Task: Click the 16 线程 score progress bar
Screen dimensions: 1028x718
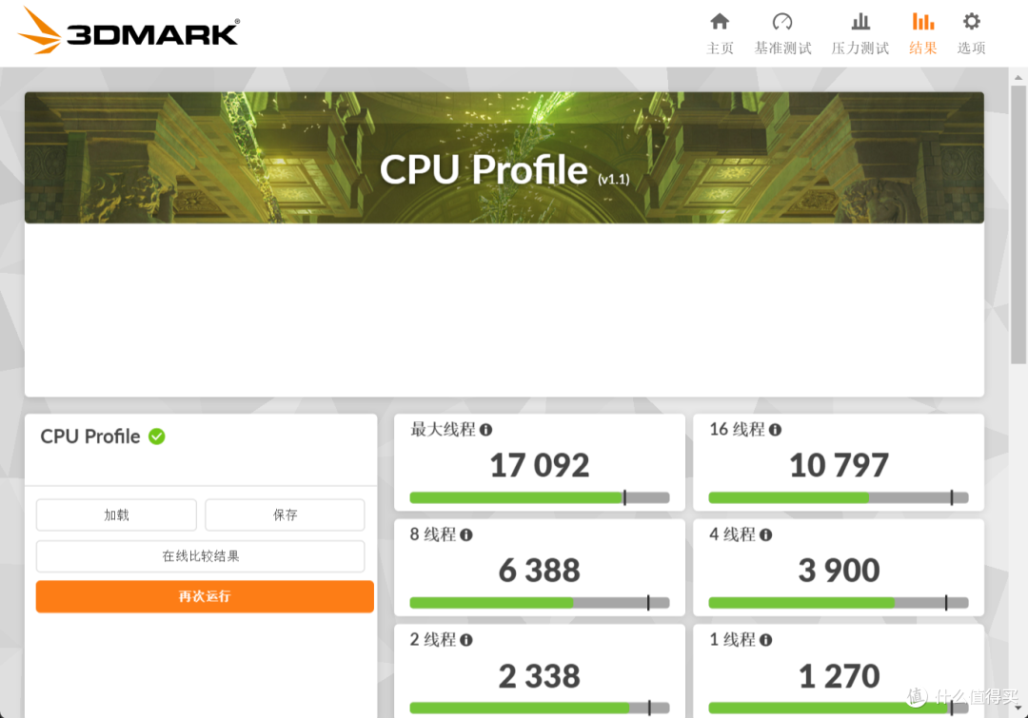Action: coord(839,498)
